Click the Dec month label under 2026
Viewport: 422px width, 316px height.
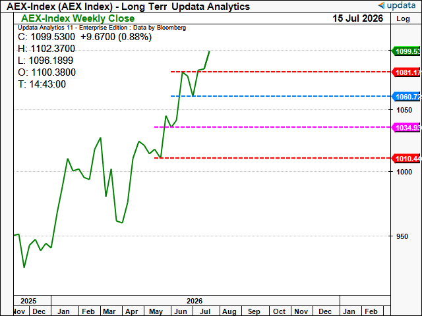325,311
